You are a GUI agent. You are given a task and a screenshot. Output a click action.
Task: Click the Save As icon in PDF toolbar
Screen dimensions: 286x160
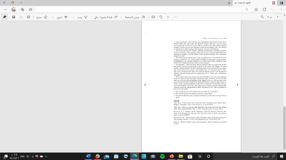pyautogui.click(x=13, y=17)
